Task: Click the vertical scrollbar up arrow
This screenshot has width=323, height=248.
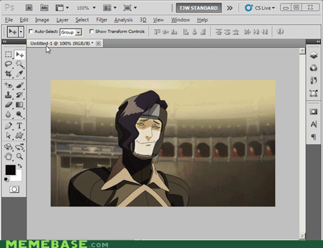Action: point(302,51)
